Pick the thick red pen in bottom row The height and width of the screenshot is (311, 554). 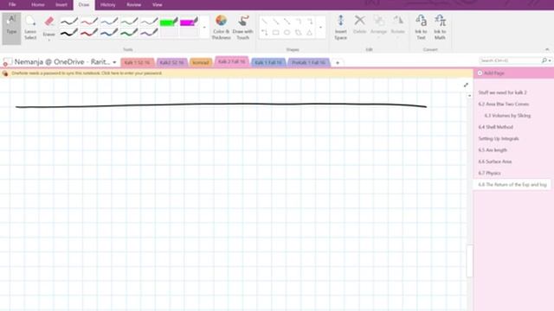click(x=89, y=33)
